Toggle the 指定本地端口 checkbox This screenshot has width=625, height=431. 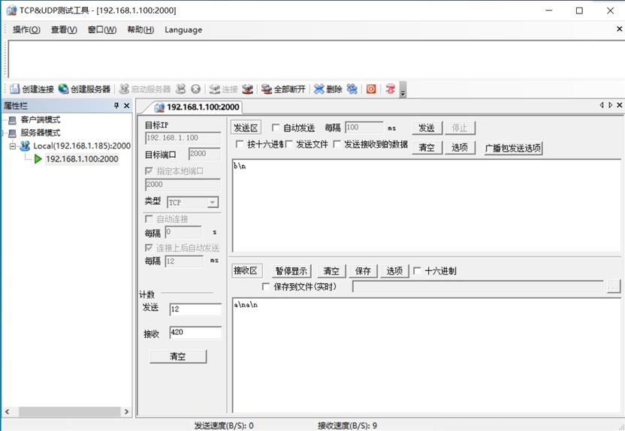coord(149,171)
